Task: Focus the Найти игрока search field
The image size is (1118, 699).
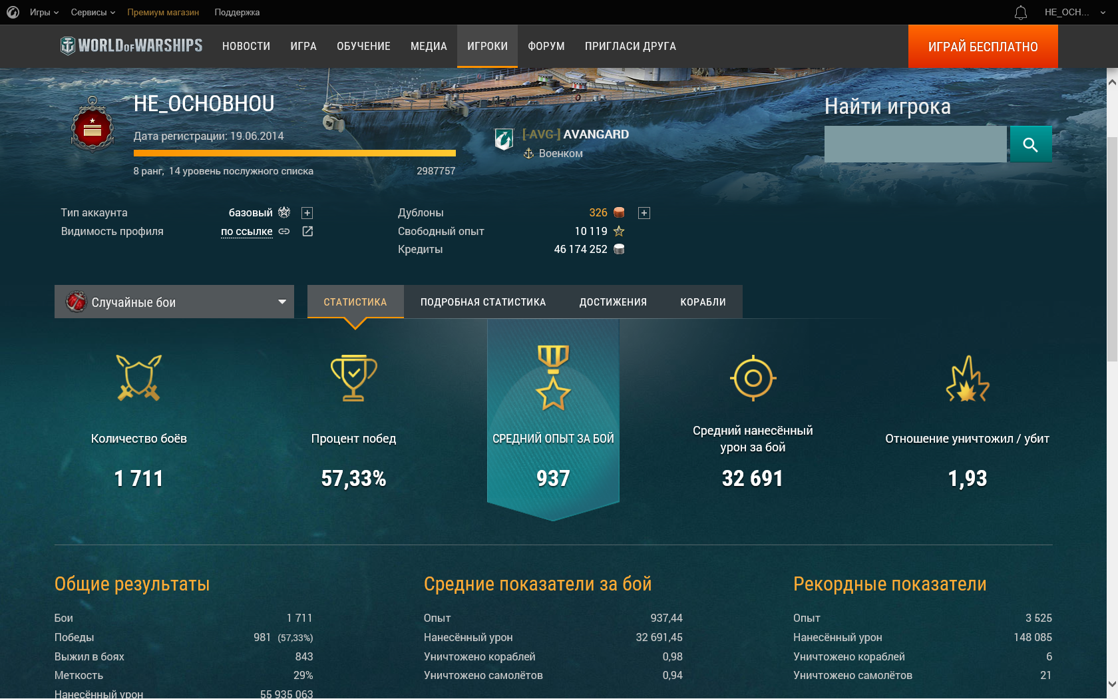Action: pos(915,144)
